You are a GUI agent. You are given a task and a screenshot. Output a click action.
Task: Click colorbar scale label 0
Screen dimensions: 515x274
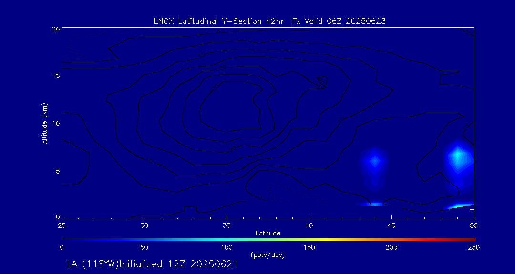[x=62, y=247]
